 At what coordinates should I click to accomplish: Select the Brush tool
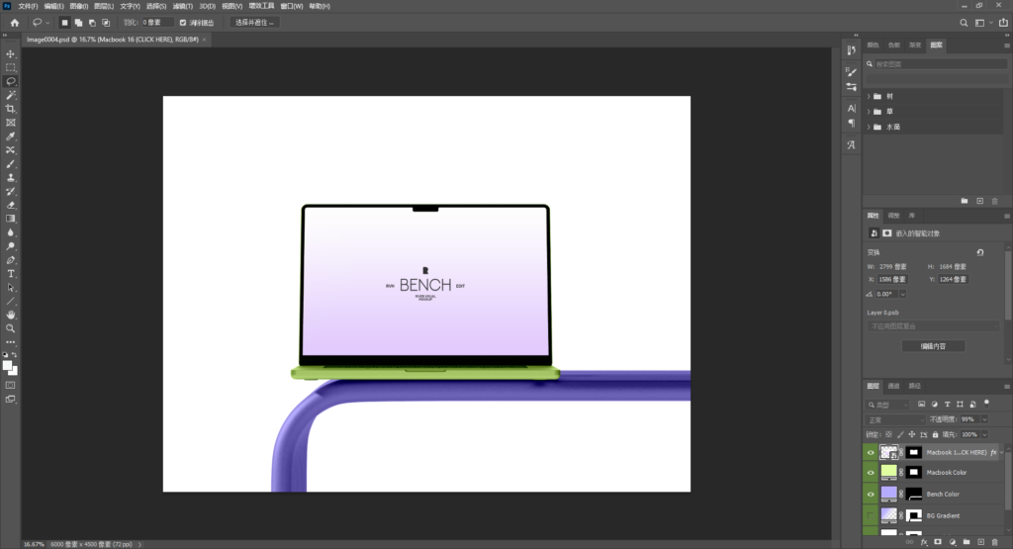coord(10,163)
